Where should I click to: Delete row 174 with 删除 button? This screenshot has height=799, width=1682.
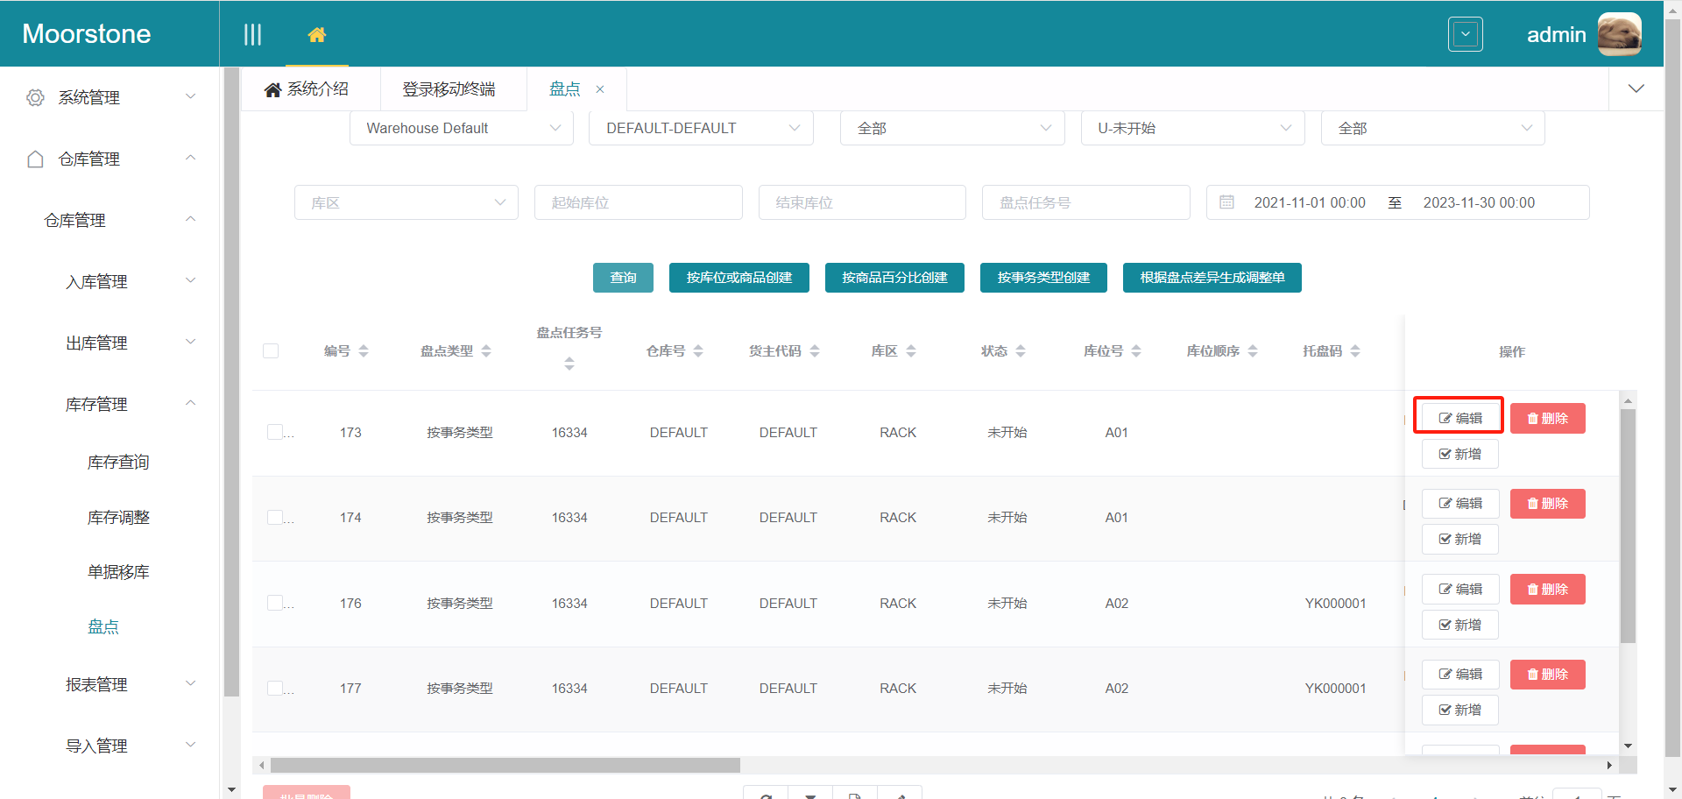coord(1547,504)
